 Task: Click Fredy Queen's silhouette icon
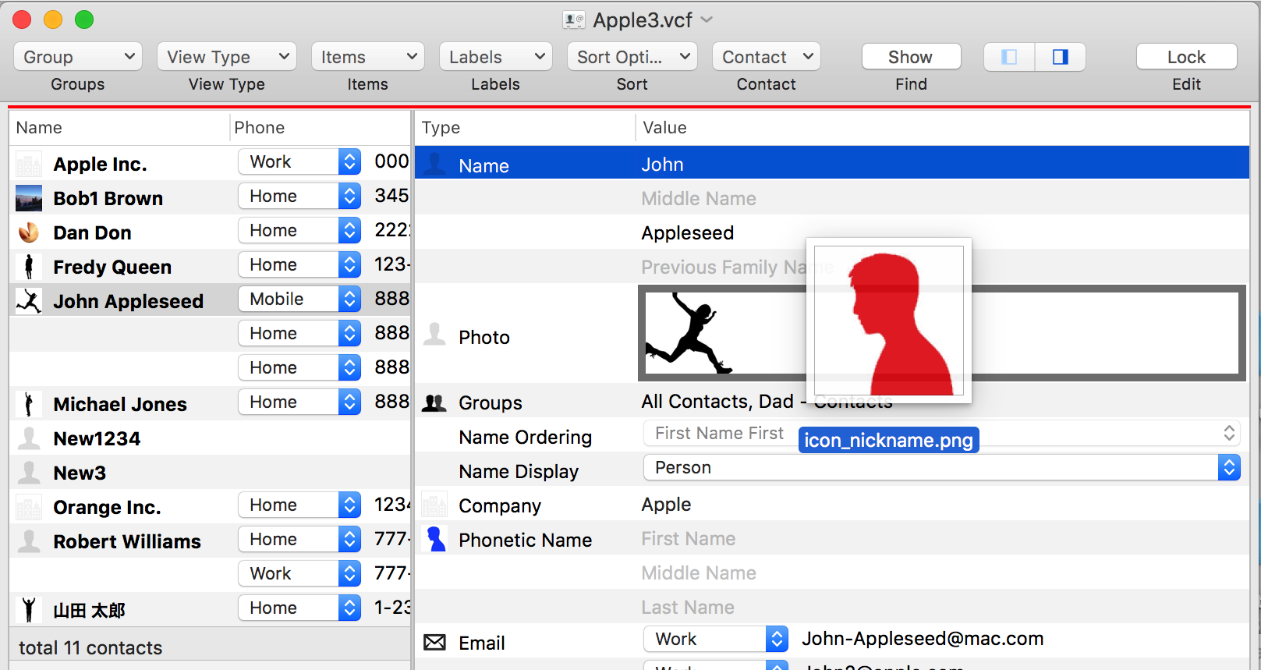click(x=29, y=267)
